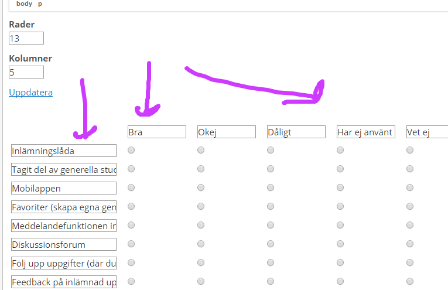Choose Dåligt for Feedback på inlämnad row
The image size is (448, 290).
271,281
